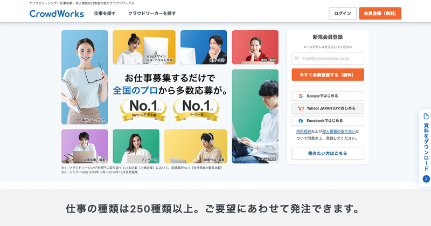Click the blue arrow icon on download tab
This screenshot has height=226, width=431.
pyautogui.click(x=426, y=179)
